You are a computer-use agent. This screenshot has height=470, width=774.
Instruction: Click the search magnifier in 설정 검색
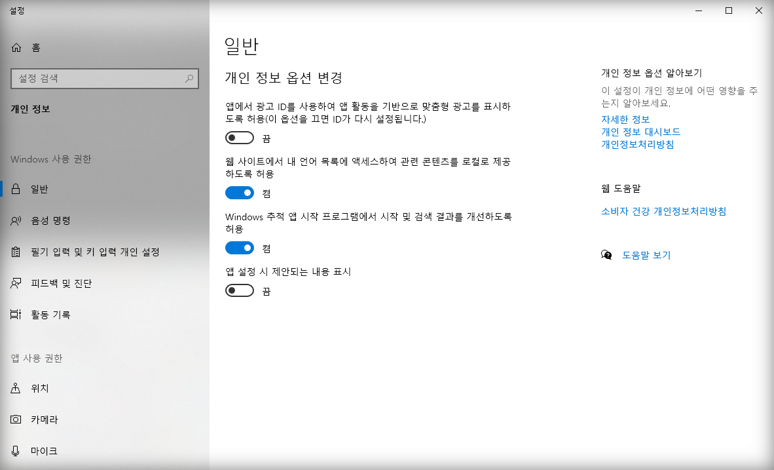click(189, 78)
